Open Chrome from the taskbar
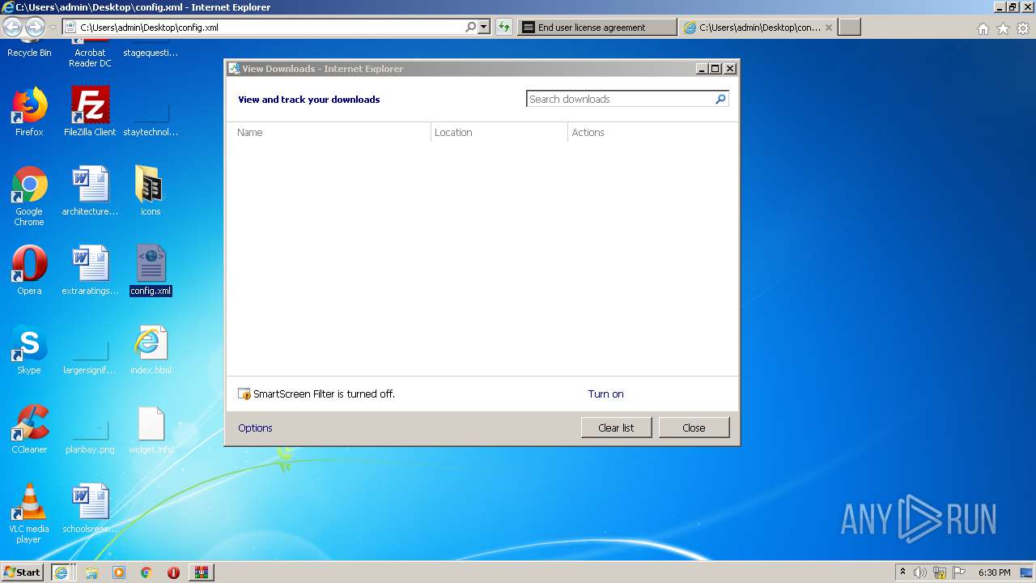 pyautogui.click(x=146, y=572)
